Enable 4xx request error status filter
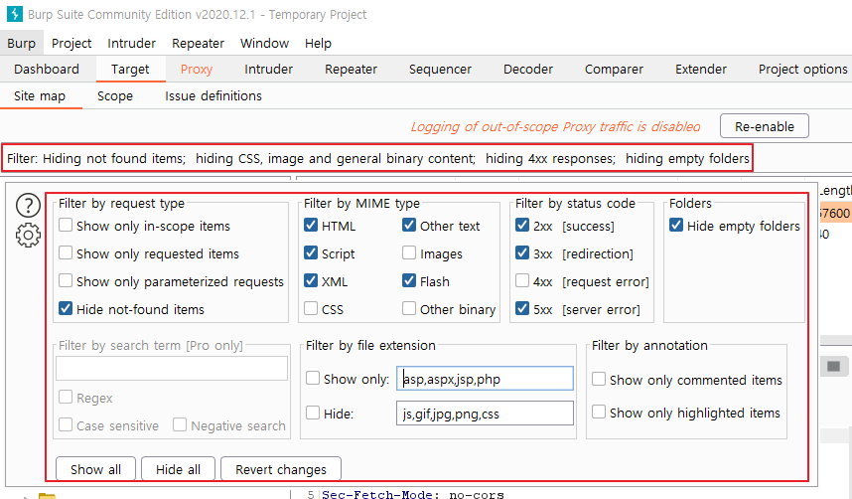 click(x=522, y=280)
